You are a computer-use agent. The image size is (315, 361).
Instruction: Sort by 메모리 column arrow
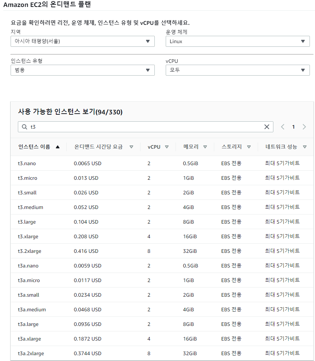[205, 147]
